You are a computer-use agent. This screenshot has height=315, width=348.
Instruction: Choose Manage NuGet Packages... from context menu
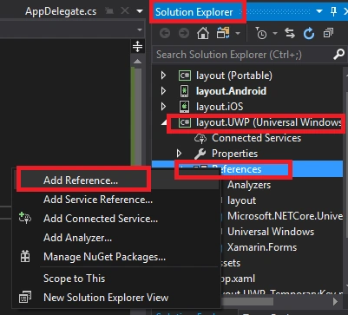tap(104, 257)
